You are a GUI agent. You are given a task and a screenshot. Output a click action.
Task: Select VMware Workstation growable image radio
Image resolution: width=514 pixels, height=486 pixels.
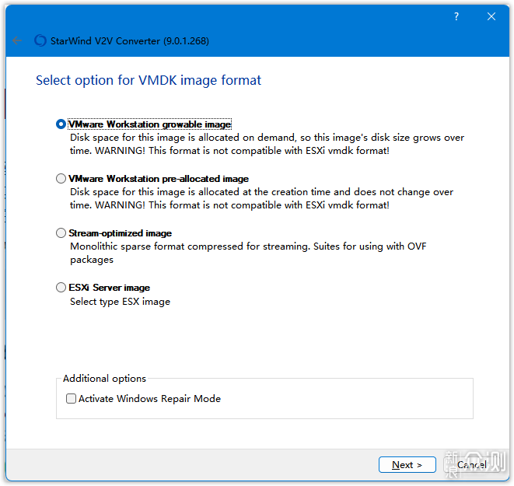click(x=61, y=124)
